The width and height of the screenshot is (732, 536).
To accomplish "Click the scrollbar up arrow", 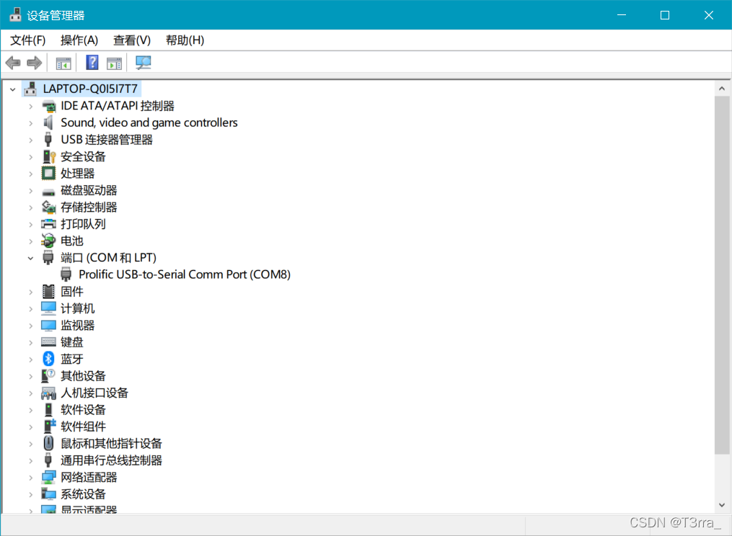I will point(722,89).
